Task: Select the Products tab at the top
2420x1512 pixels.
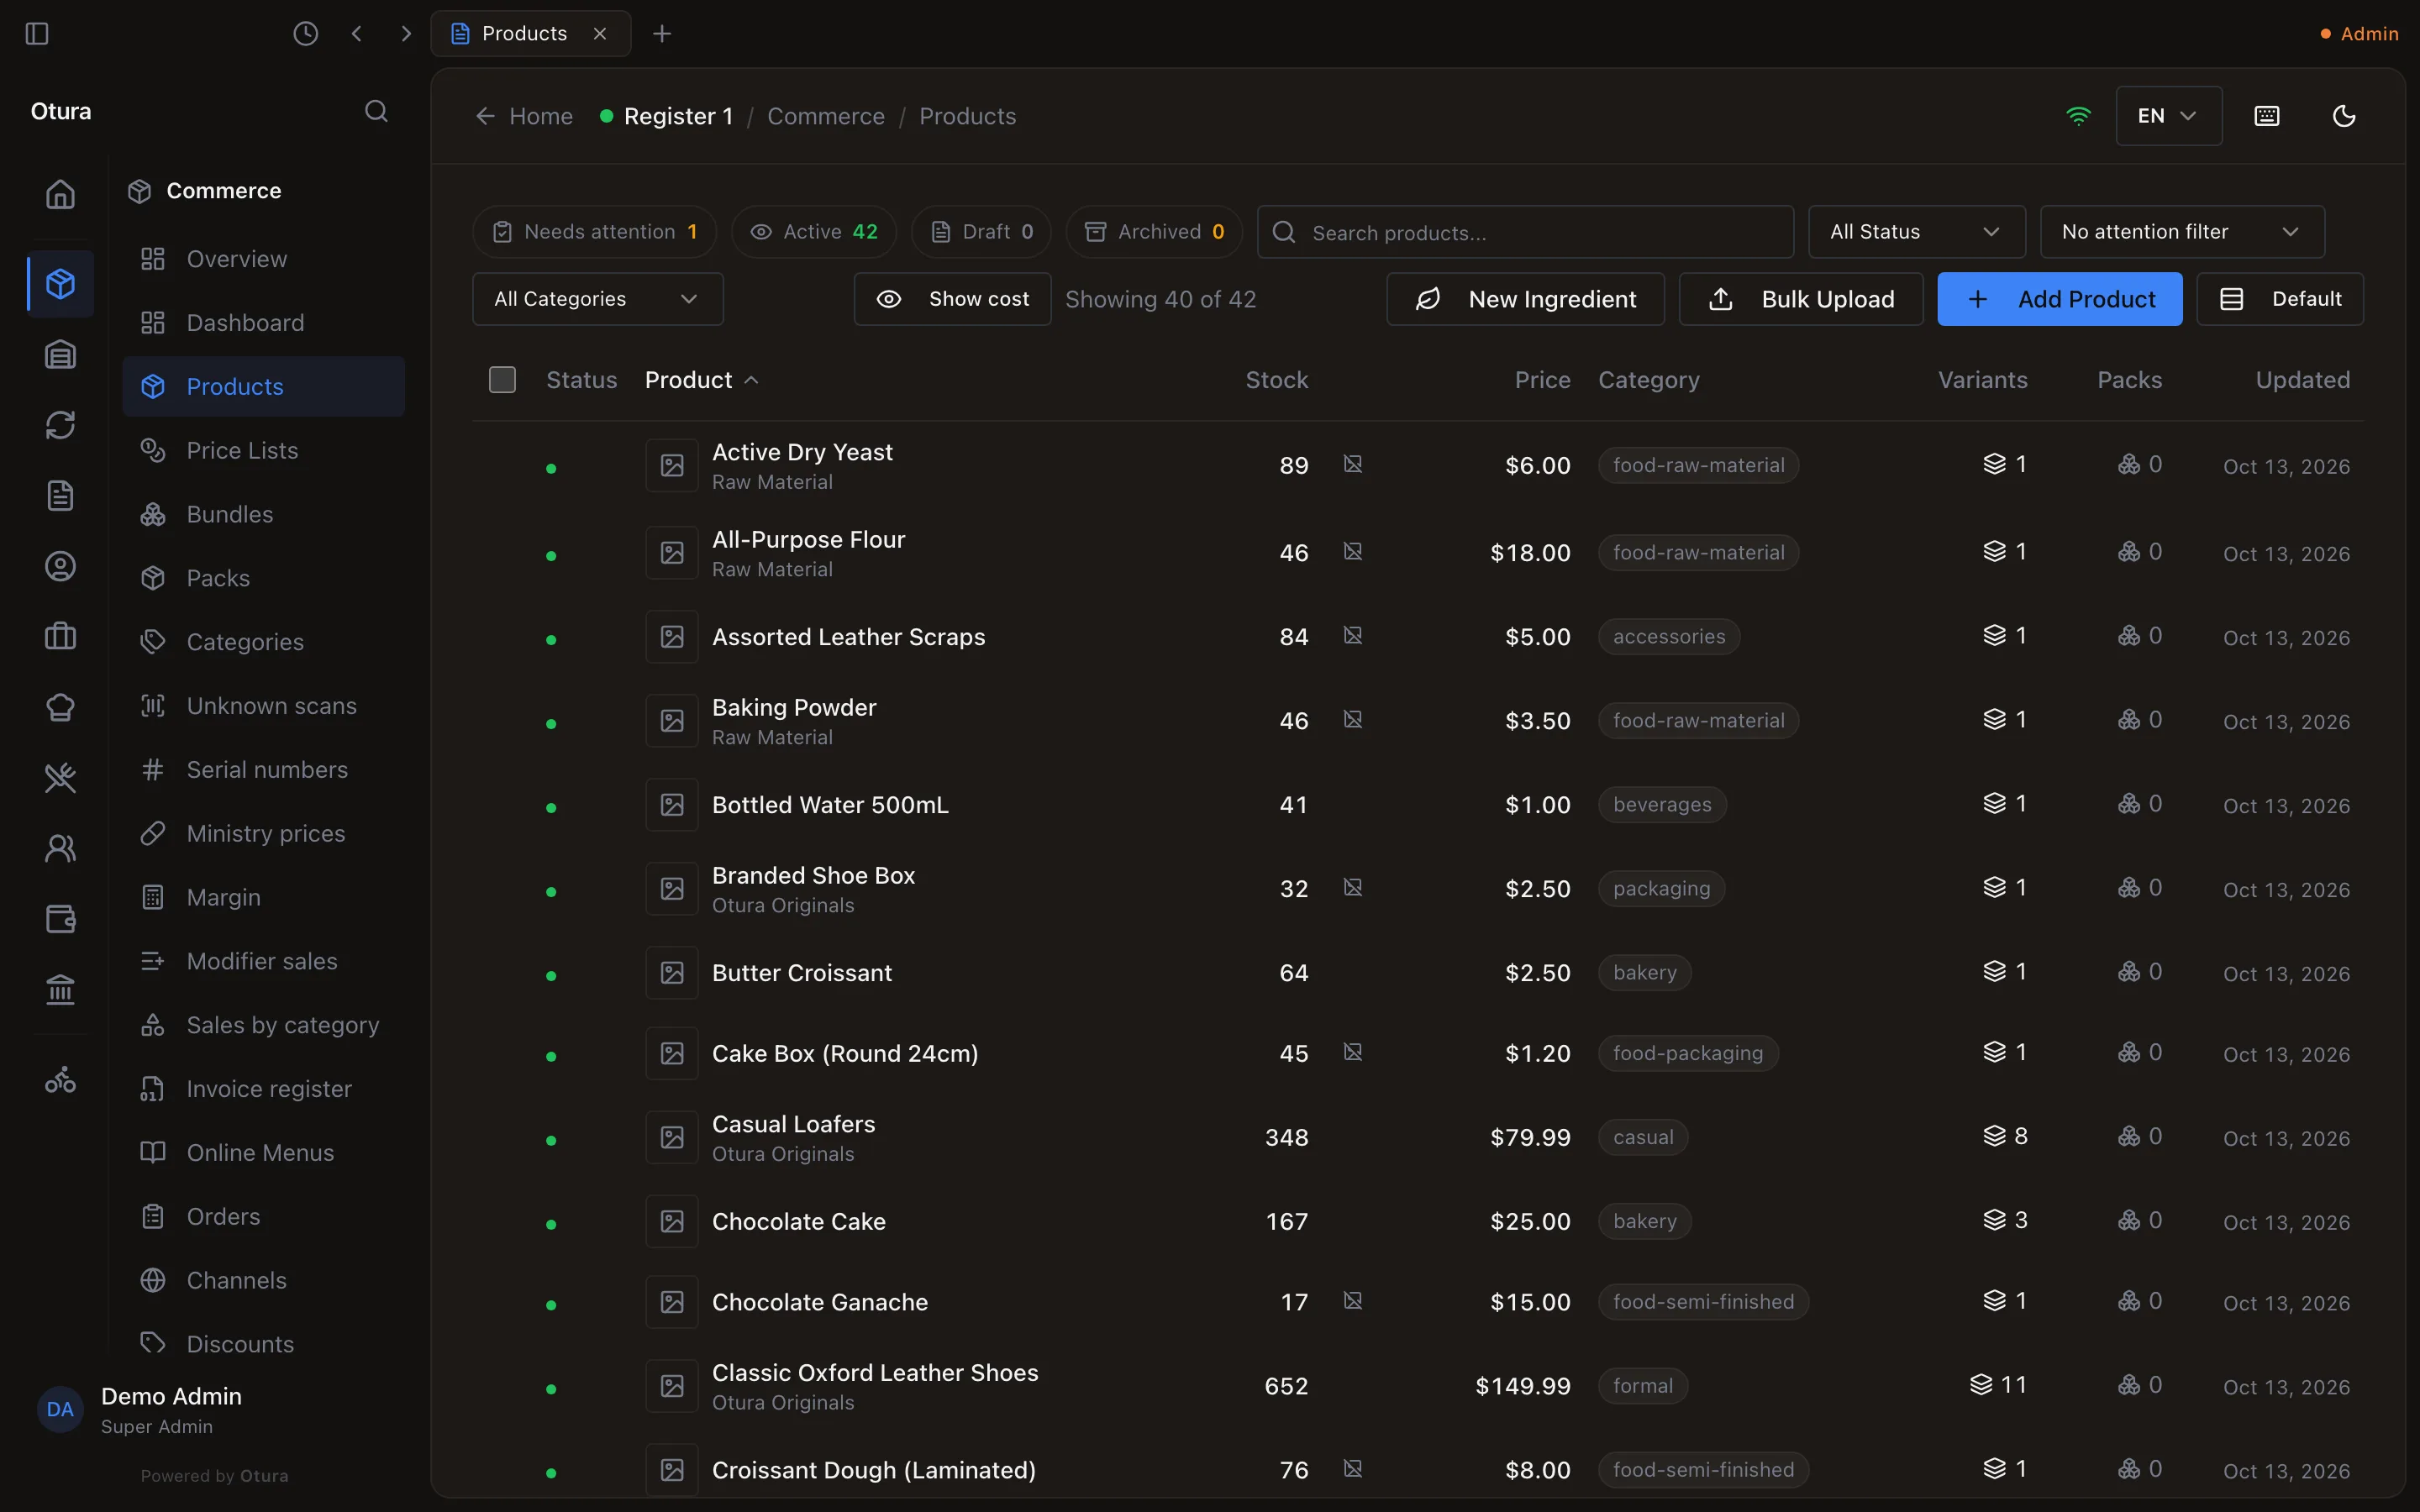Action: pyautogui.click(x=530, y=33)
